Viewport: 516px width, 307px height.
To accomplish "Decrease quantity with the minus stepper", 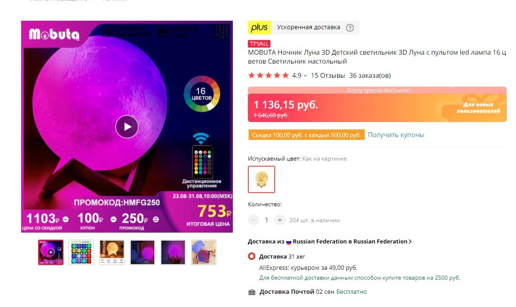I will (x=254, y=220).
